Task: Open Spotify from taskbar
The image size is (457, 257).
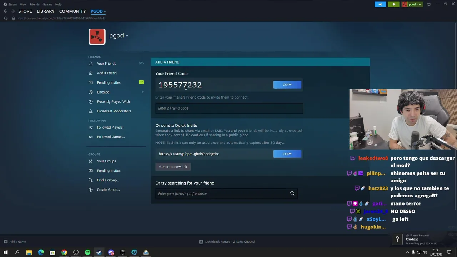Action: click(x=87, y=252)
